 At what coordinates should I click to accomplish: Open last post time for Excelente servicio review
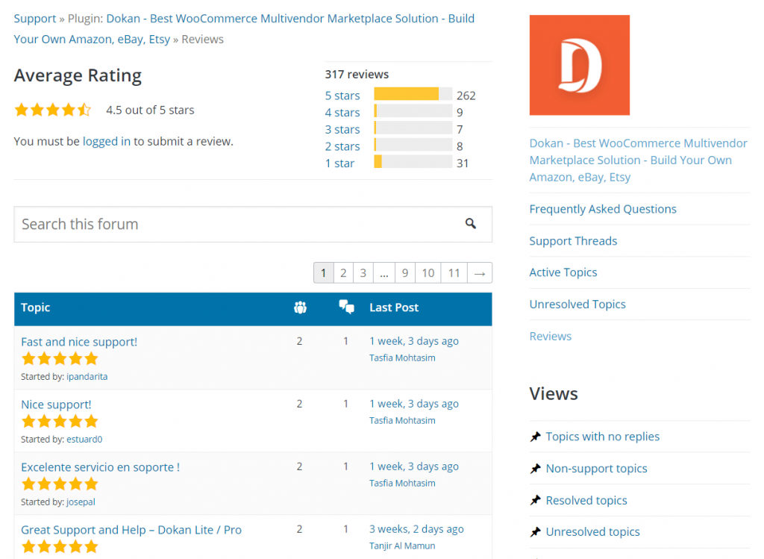click(414, 466)
